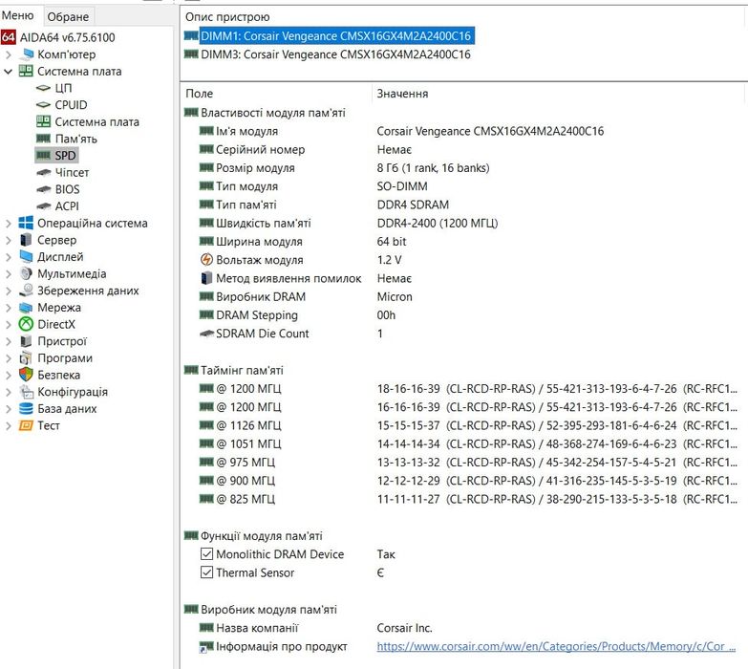The height and width of the screenshot is (669, 748).
Task: Click the Назва компанії row
Action: (462, 628)
